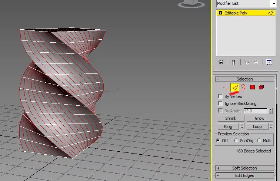Click '480 Edges Selected' status text
Screen dimensions: 280x181
(254, 151)
